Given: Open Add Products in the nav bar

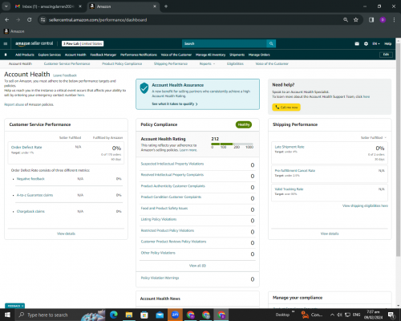Looking at the screenshot, I should tap(25, 55).
